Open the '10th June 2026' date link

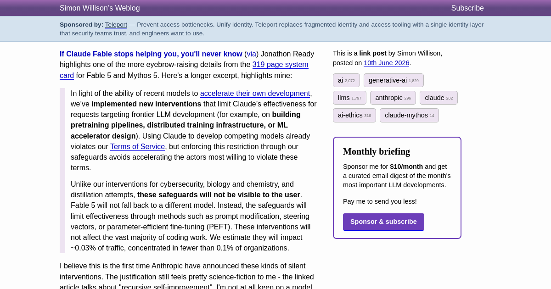point(387,63)
